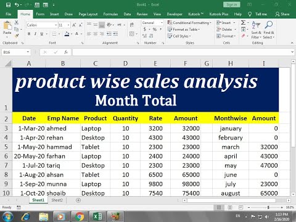Expand the formula bar chevron
This screenshot has height=222, width=296.
click(292, 52)
